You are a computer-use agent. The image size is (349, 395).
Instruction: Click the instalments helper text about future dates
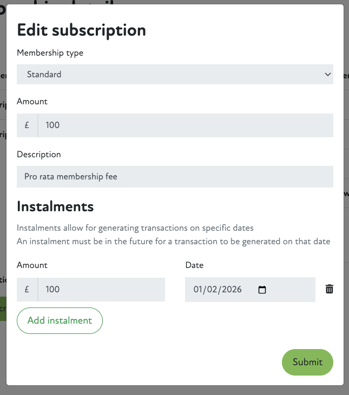[x=173, y=241]
